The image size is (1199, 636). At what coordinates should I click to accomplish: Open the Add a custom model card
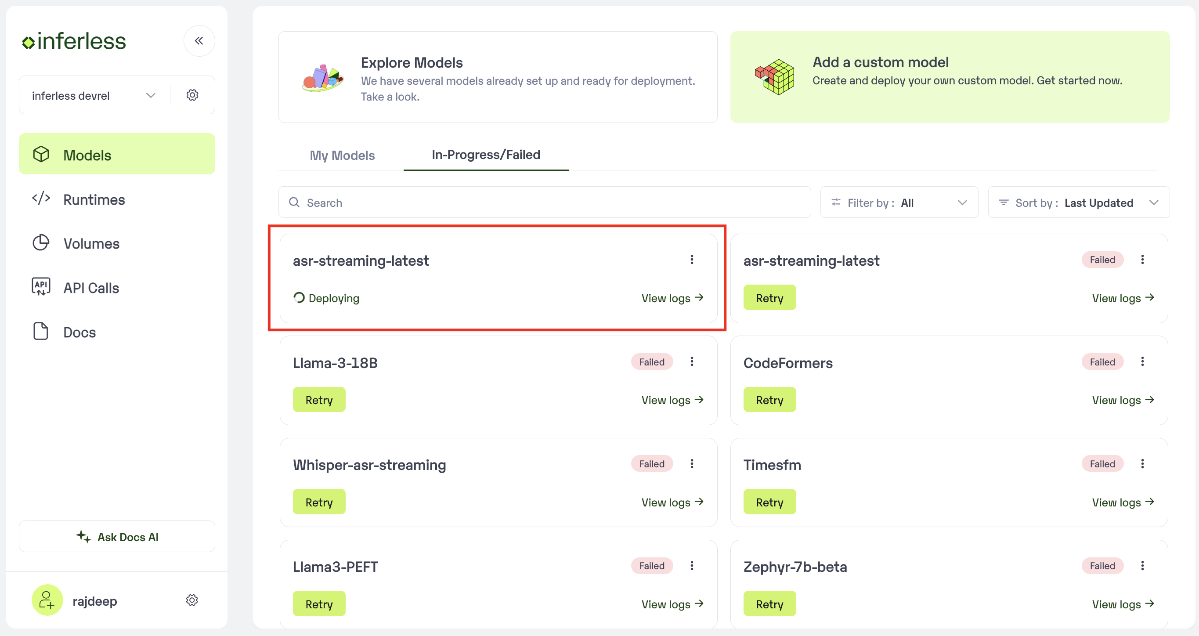pos(950,77)
